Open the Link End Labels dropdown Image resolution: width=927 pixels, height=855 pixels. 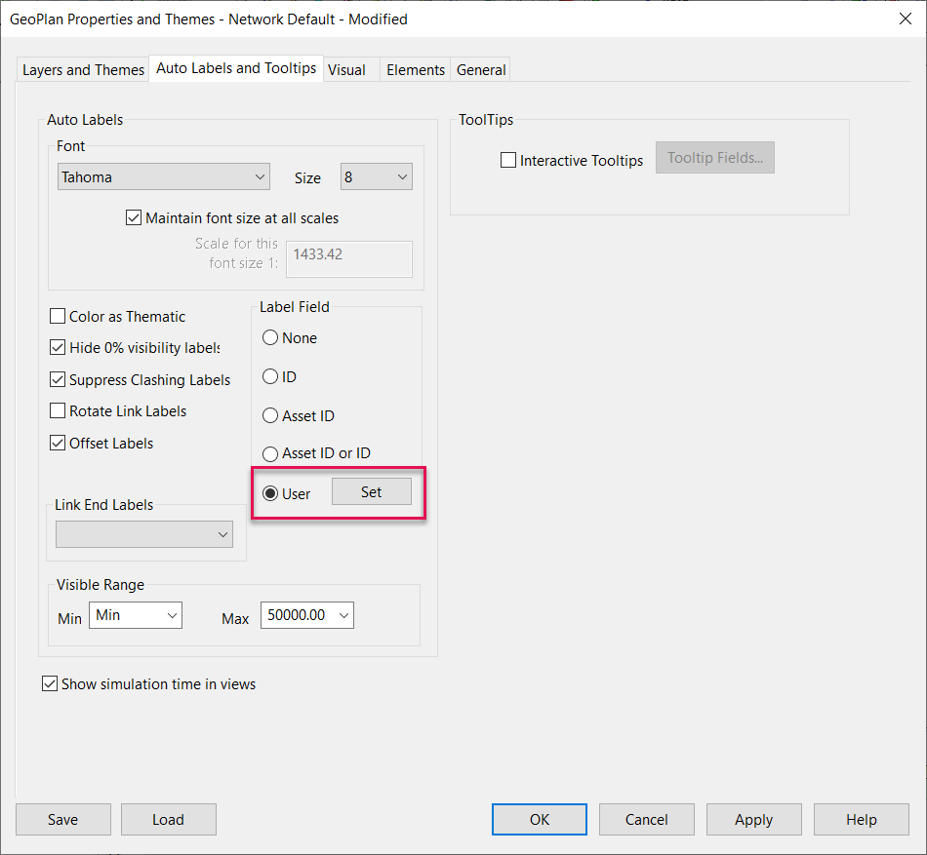click(143, 534)
